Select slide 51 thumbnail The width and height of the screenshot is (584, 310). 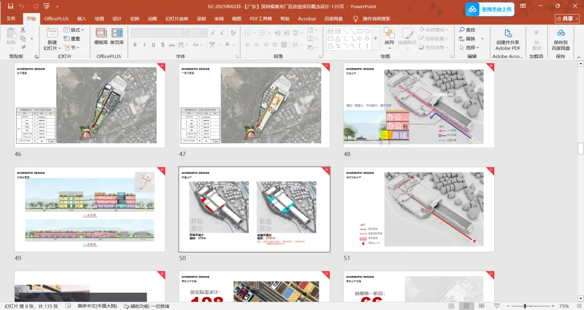[419, 210]
